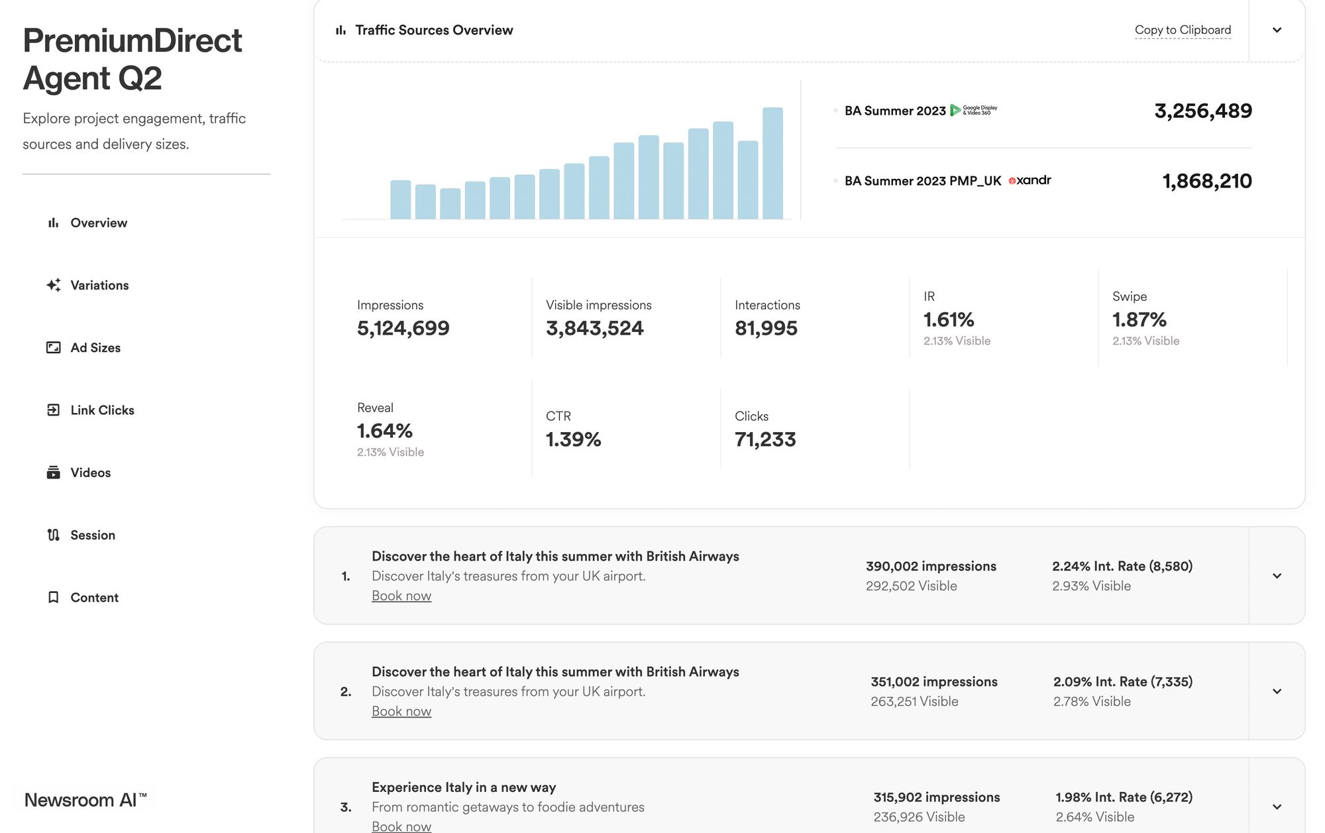
Task: Click the Session route icon
Action: (54, 535)
